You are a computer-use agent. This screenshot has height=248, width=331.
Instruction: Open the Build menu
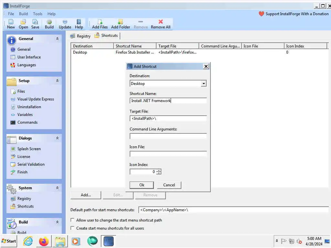tap(23, 14)
